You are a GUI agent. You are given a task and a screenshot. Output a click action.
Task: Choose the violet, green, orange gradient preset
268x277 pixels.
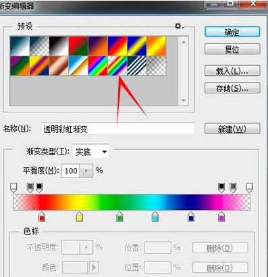click(20, 66)
